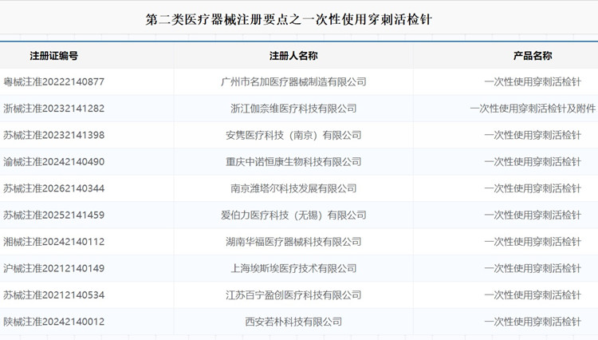The height and width of the screenshot is (340, 598).
Task: Click the title 第二类医疗器械注册要点之一次性使用穿刺活检针
Action: 289,19
